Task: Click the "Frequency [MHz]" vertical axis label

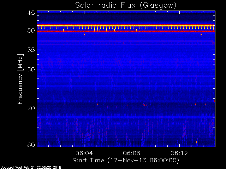Action: [20, 79]
